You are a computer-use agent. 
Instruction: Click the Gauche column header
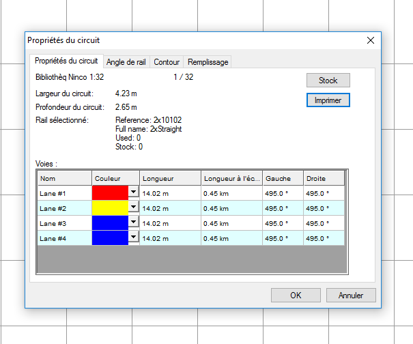click(283, 178)
